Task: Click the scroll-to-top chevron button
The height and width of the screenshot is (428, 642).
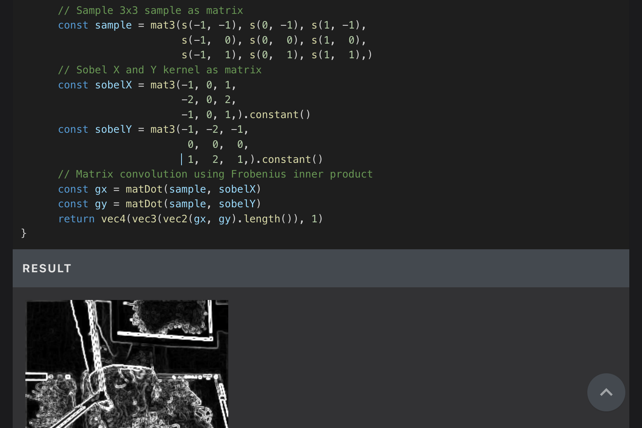Action: 606,392
